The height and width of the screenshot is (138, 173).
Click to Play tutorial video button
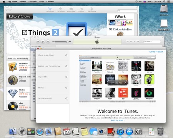pyautogui.click(x=118, y=82)
